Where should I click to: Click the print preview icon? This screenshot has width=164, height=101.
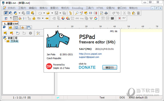coord(101,13)
